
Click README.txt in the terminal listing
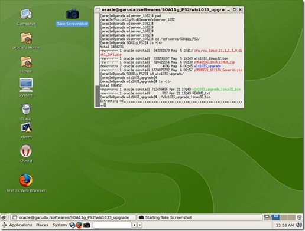pyautogui.click(x=201, y=93)
